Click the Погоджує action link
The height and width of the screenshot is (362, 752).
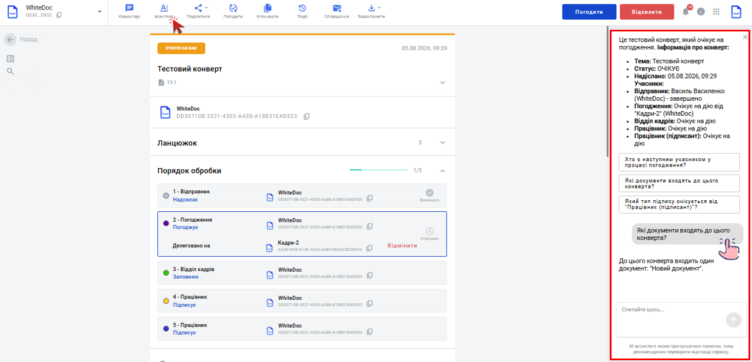tap(185, 228)
